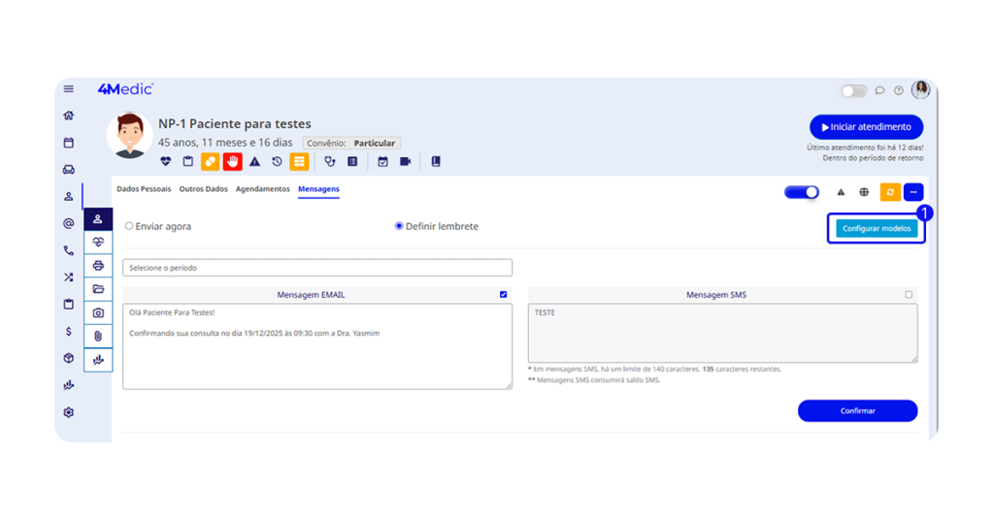The height and width of the screenshot is (521, 994).
Task: Click the orange pill medication icon
Action: click(x=210, y=162)
